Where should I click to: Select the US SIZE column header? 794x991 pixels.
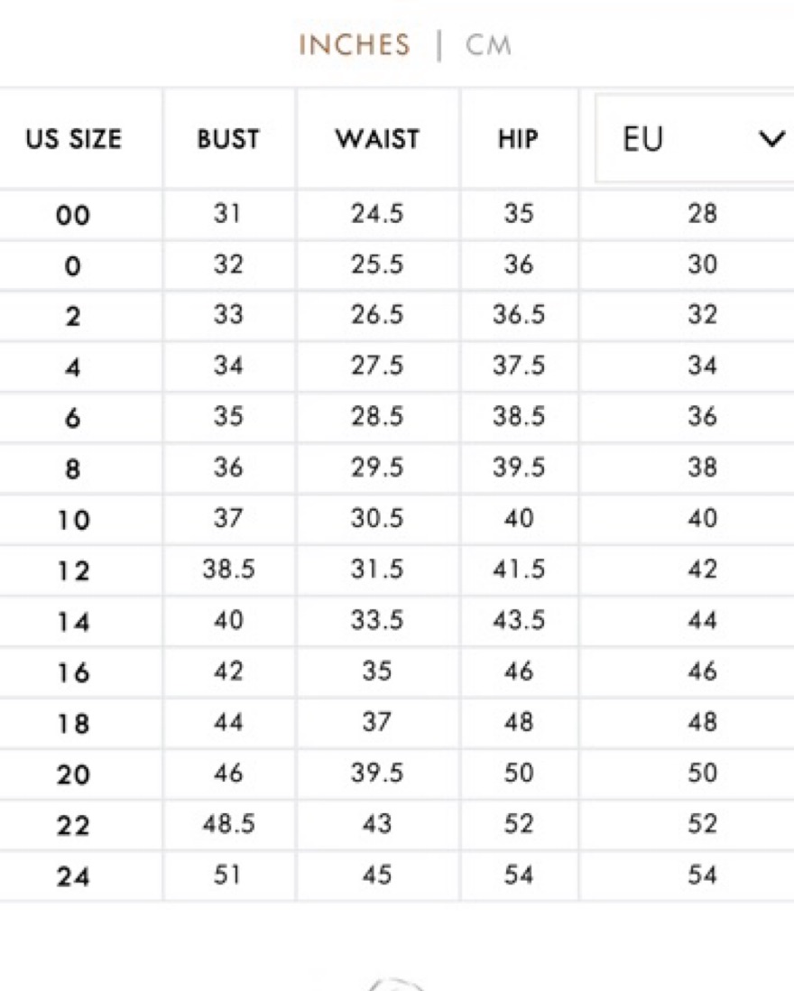[x=73, y=138]
